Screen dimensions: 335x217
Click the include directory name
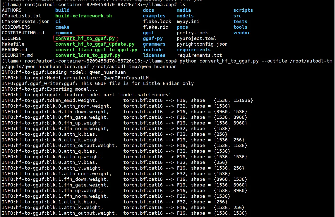click(153, 50)
